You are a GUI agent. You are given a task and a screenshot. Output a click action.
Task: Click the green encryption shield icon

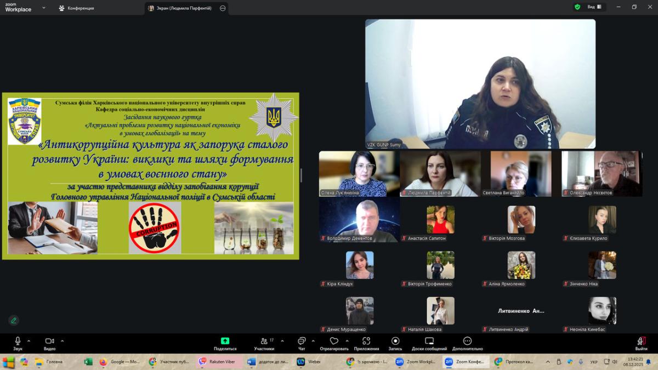pyautogui.click(x=577, y=7)
